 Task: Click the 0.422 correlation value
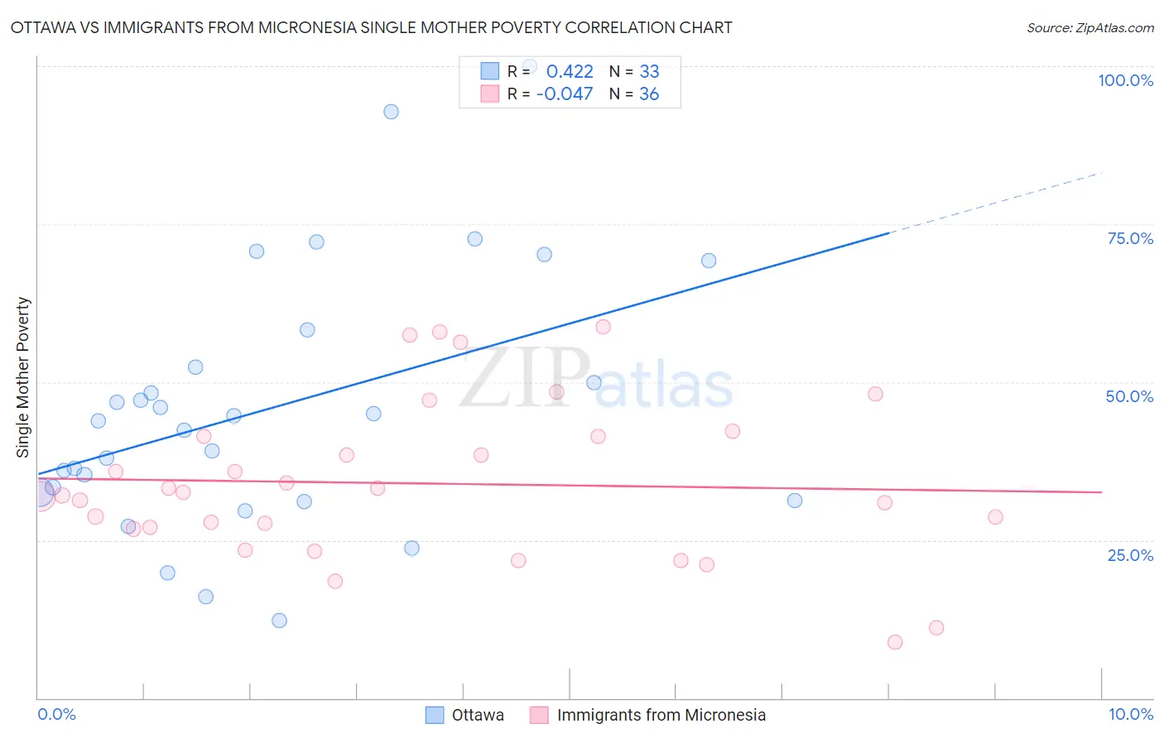tap(570, 71)
